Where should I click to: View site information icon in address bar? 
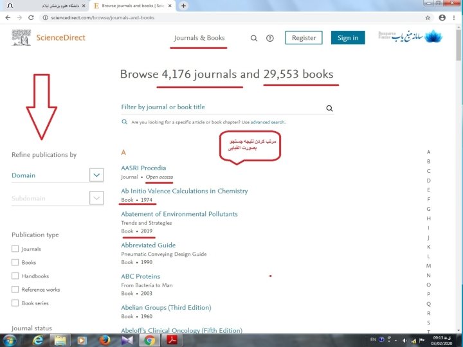(x=45, y=18)
